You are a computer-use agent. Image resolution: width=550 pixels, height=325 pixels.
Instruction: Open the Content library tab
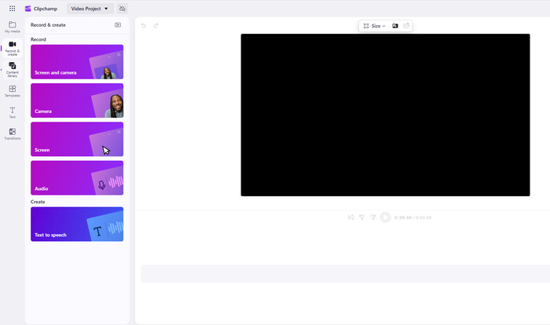coord(13,70)
